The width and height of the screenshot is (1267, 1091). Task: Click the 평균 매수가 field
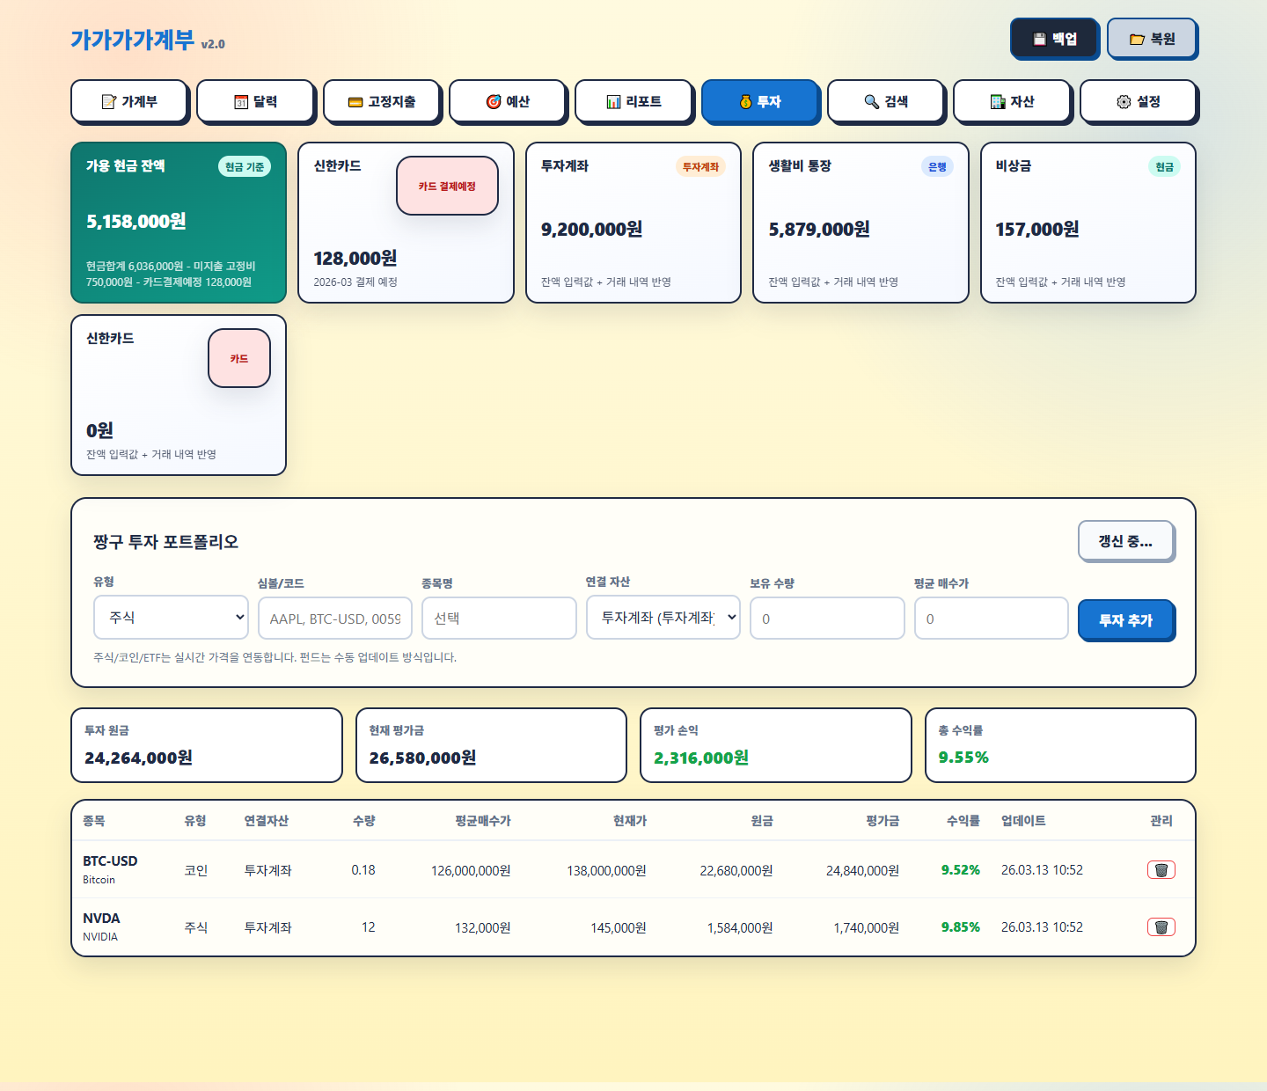pyautogui.click(x=991, y=619)
